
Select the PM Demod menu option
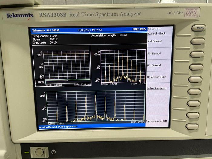154,65
